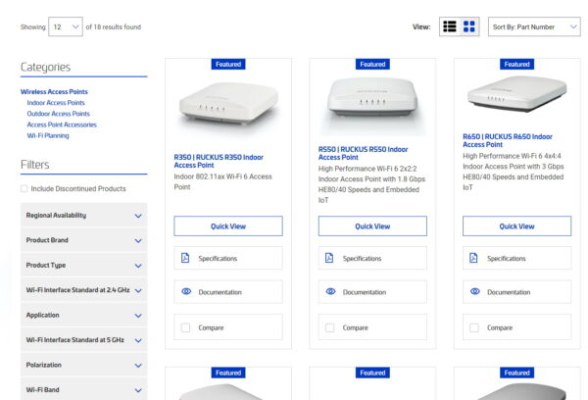Click the R550 Documentation eye icon
Image resolution: width=588 pixels, height=400 pixels.
(x=329, y=292)
